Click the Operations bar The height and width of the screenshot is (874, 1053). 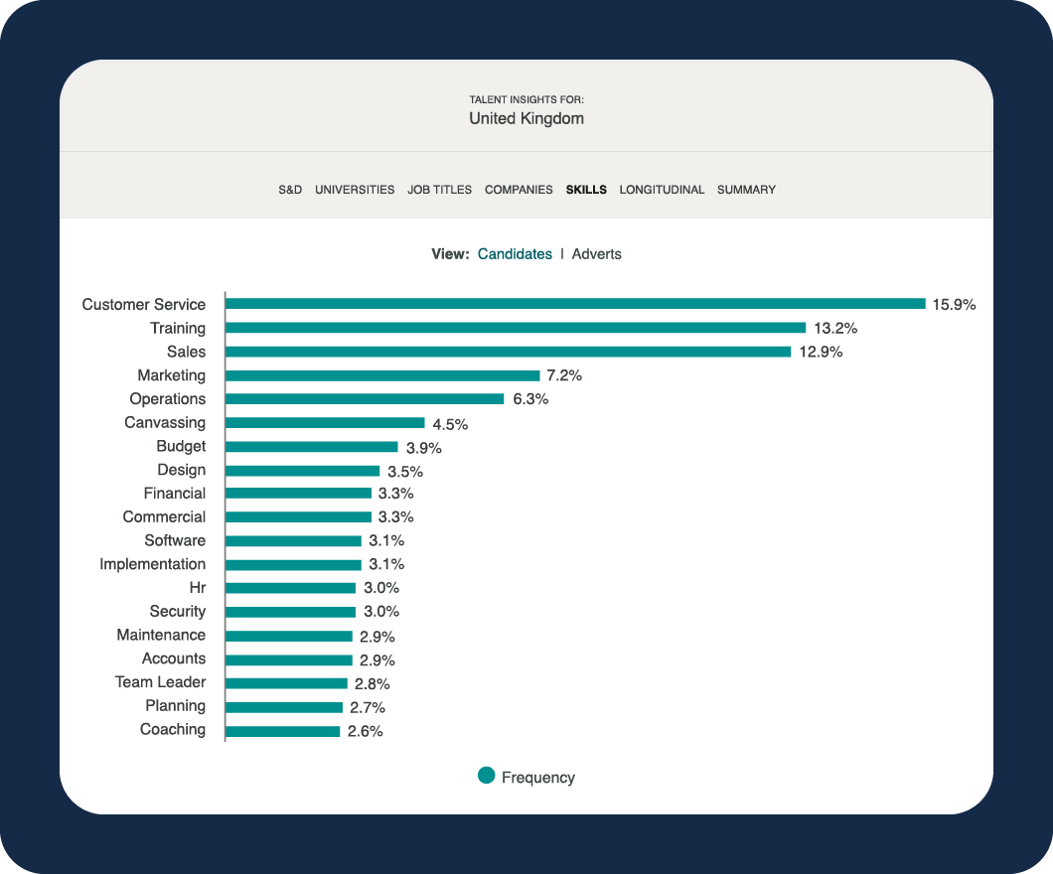pyautogui.click(x=365, y=398)
